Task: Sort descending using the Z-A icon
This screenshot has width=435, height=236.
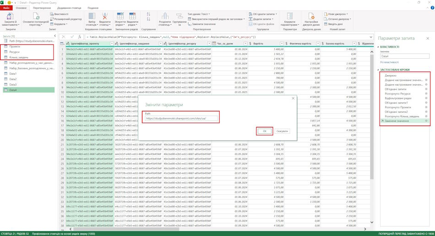Action: click(148, 19)
